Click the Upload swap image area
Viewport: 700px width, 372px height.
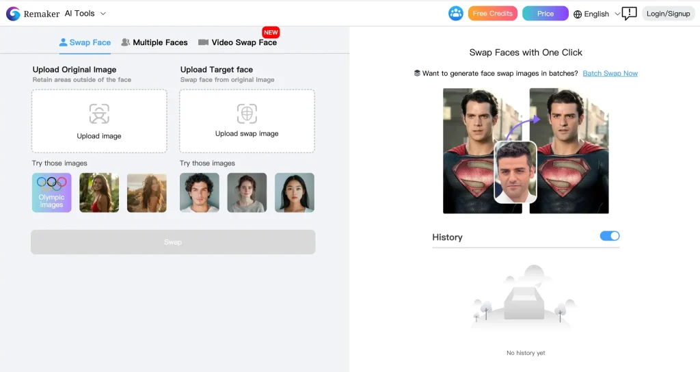point(247,121)
